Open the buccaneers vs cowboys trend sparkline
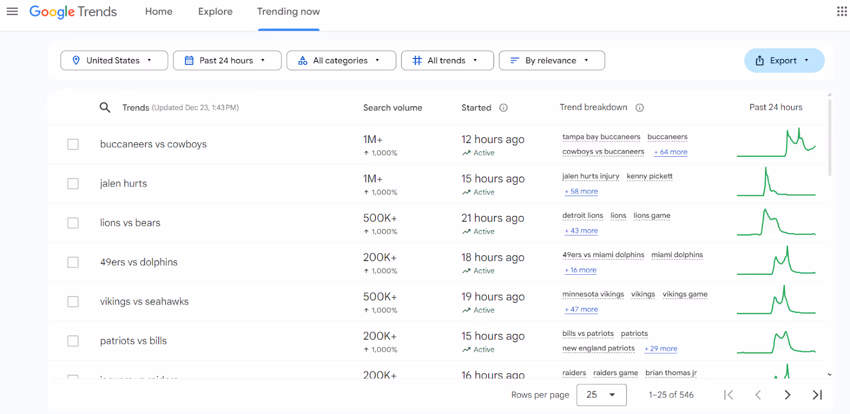This screenshot has height=414, width=850. pos(776,143)
